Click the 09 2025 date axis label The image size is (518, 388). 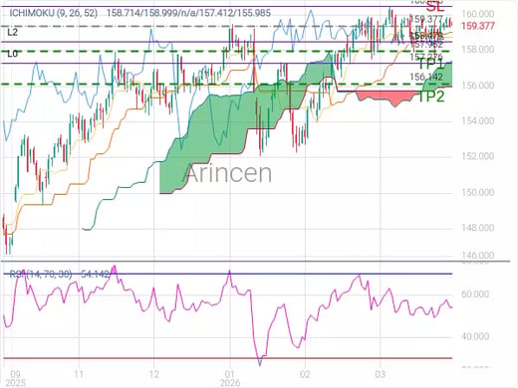click(x=16, y=378)
